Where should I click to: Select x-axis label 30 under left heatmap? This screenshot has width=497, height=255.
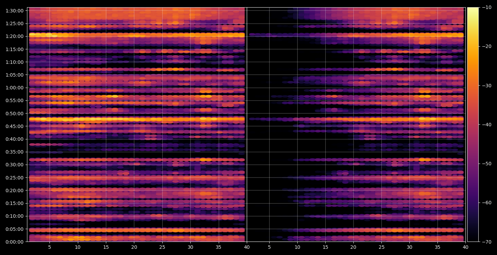pos(190,247)
